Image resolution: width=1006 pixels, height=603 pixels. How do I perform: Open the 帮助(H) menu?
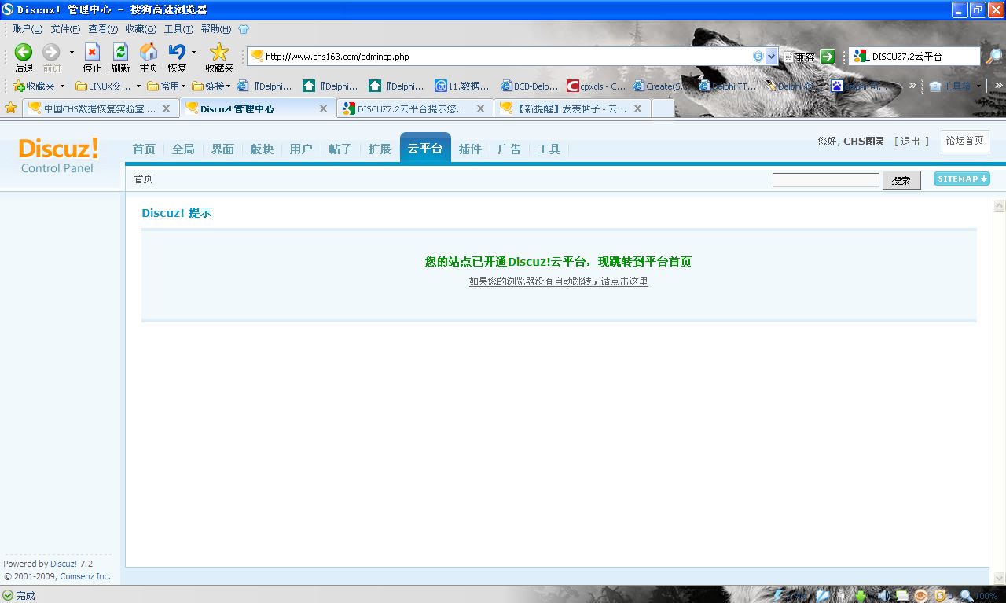pos(216,29)
